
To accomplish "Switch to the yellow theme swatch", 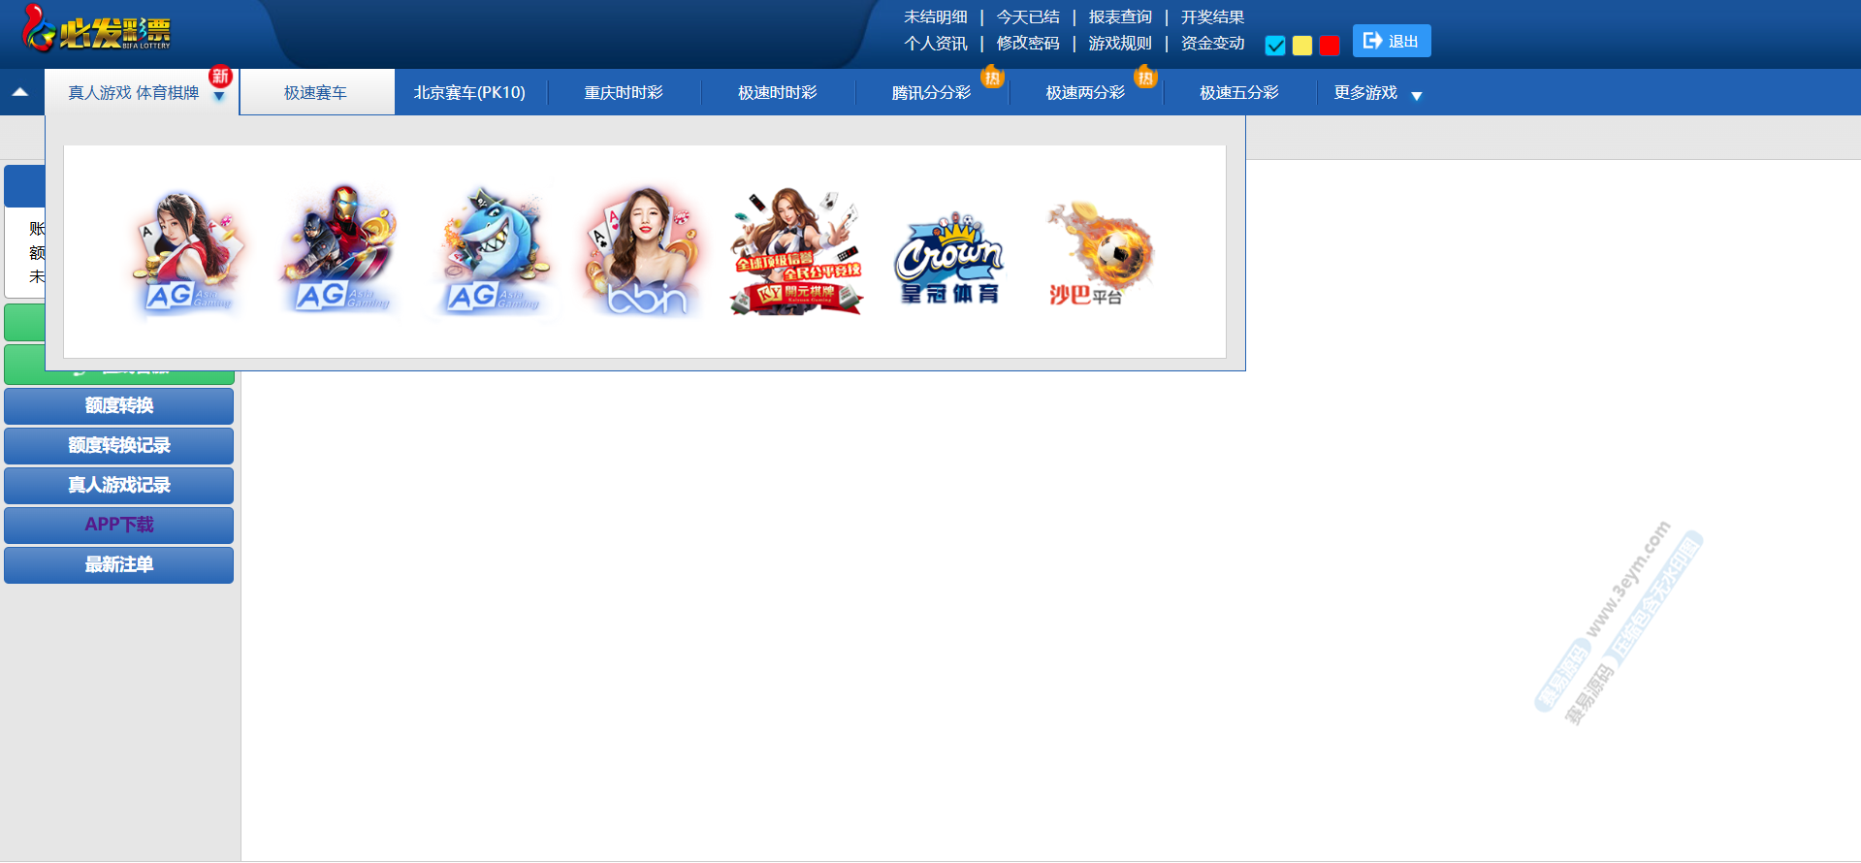I will pos(1302,46).
